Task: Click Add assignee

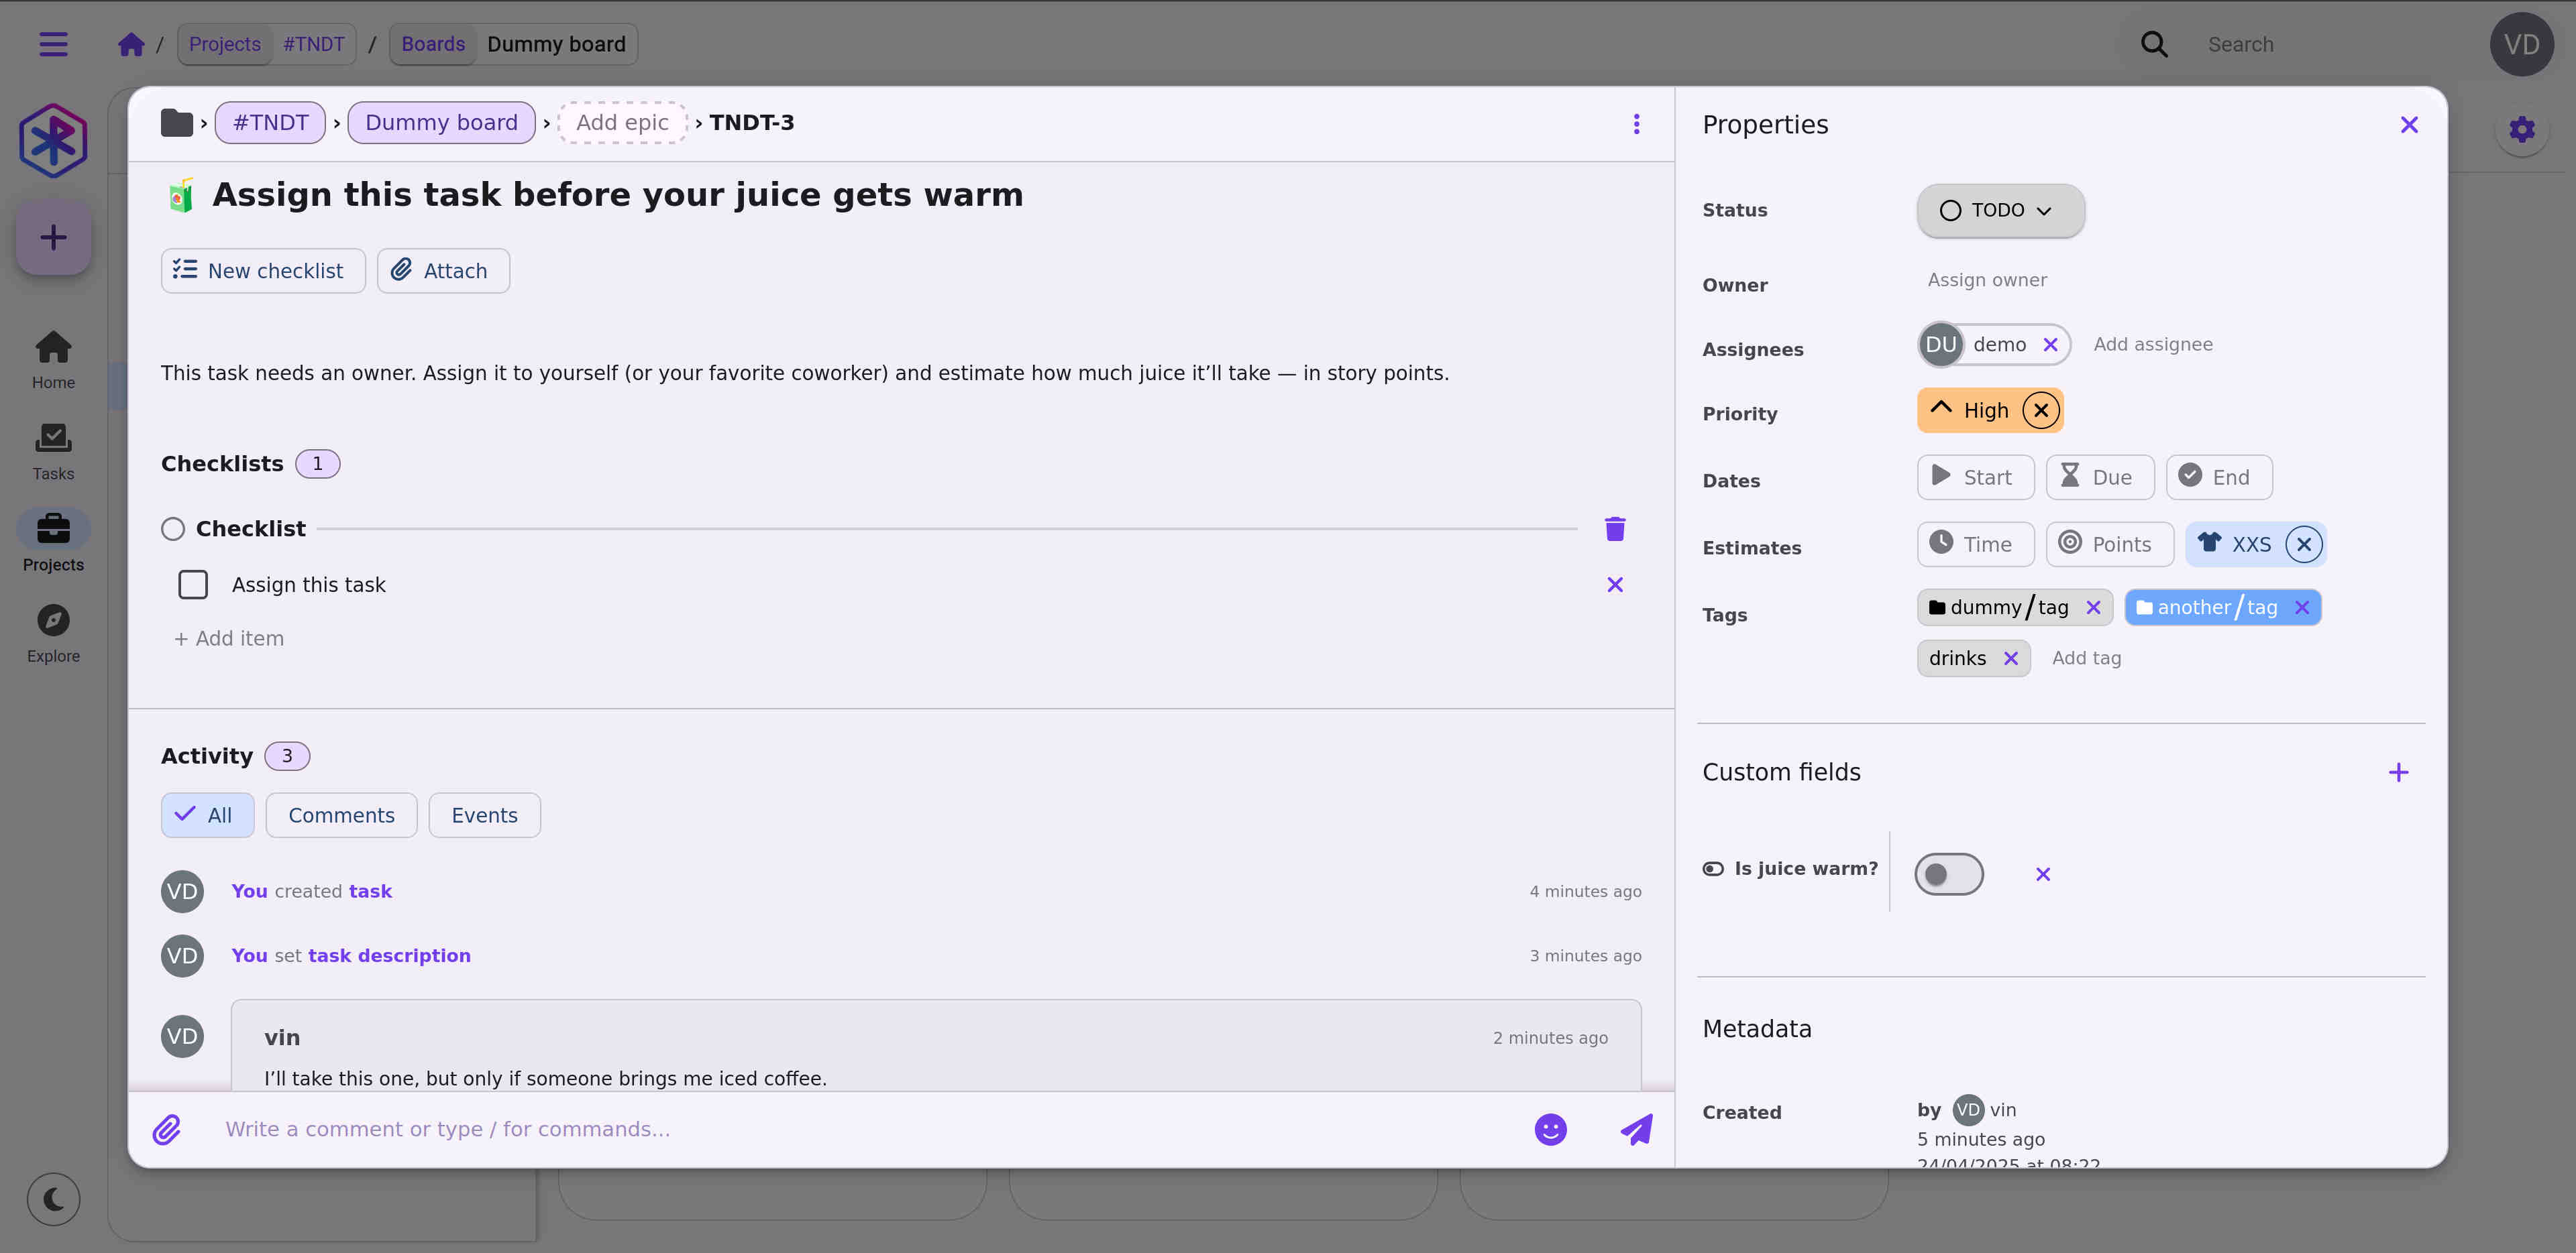Action: coord(2152,345)
